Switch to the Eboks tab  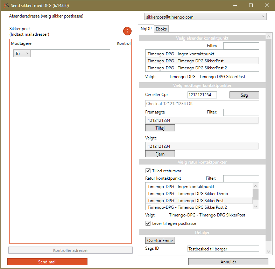[161, 29]
